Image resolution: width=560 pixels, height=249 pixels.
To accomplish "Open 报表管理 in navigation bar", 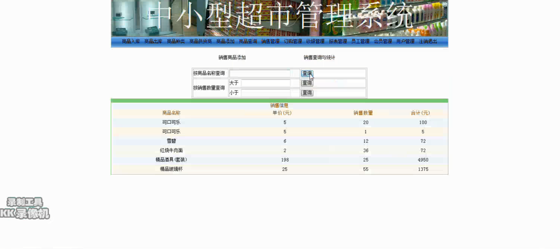I will click(338, 41).
